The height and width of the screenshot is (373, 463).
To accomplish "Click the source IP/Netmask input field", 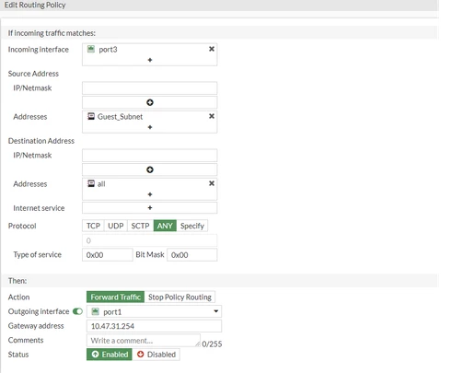I will coord(150,88).
